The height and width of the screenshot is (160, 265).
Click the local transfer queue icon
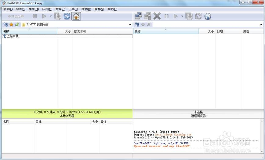(57, 16)
